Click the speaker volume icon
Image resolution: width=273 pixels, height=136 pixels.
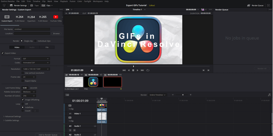92,70
